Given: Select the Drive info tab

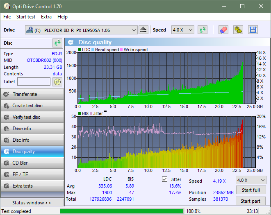Looking at the screenshot, I should coord(32,129).
